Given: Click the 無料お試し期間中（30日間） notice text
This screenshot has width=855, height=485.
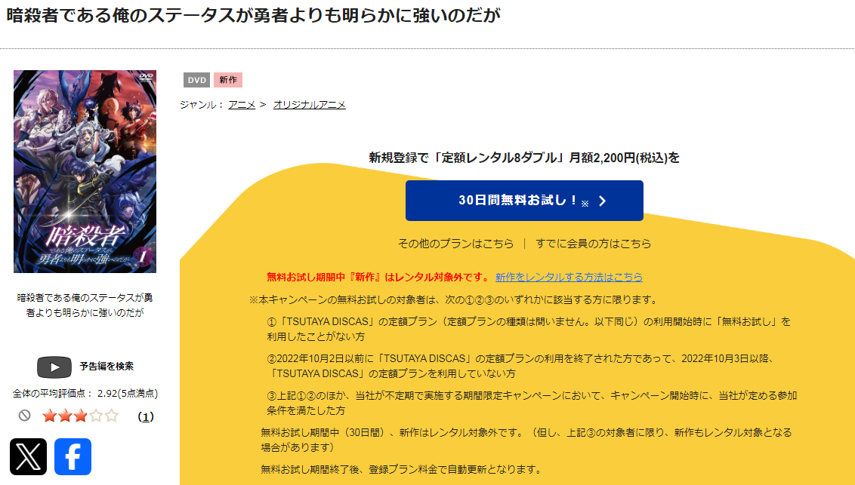Looking at the screenshot, I should click(526, 440).
